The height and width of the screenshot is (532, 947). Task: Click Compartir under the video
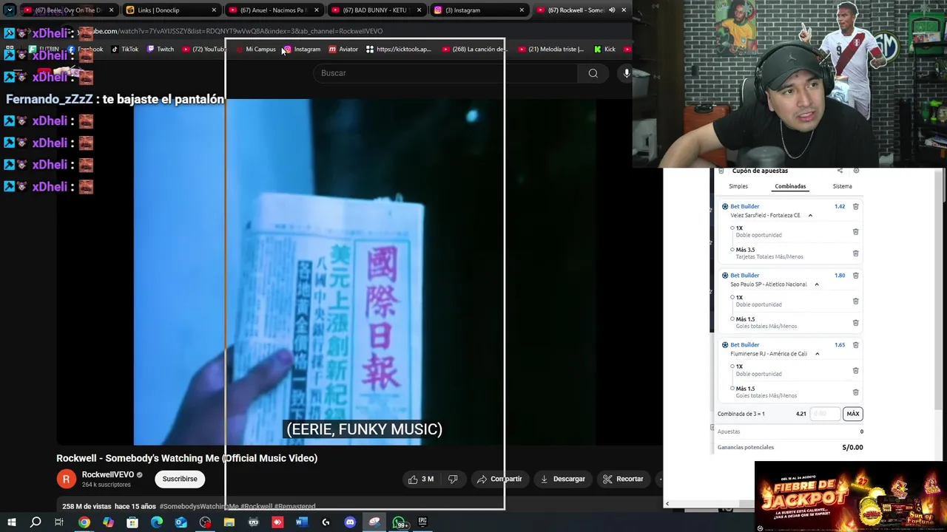[499, 479]
